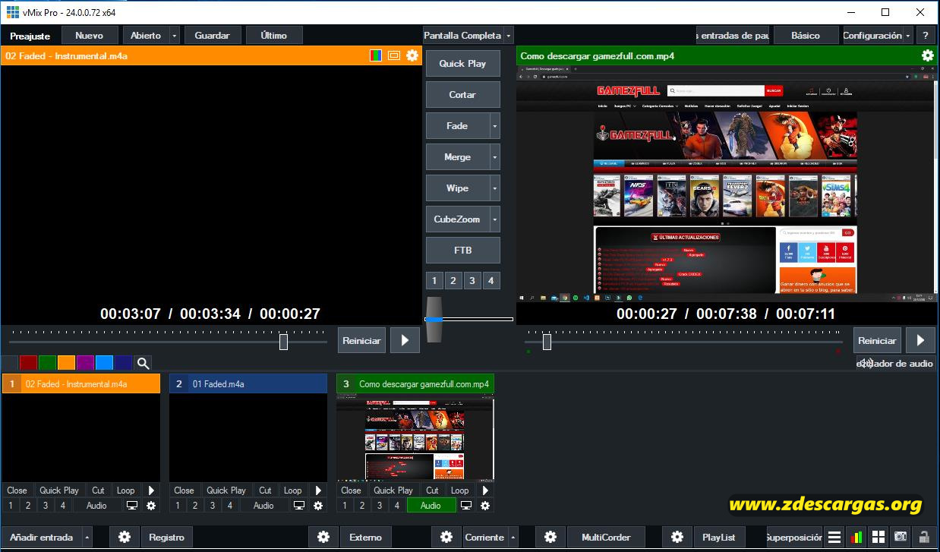Play input 3 using its small arrow
The width and height of the screenshot is (940, 552).
(484, 490)
